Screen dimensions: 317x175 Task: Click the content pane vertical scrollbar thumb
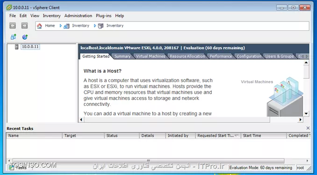pos(306,72)
